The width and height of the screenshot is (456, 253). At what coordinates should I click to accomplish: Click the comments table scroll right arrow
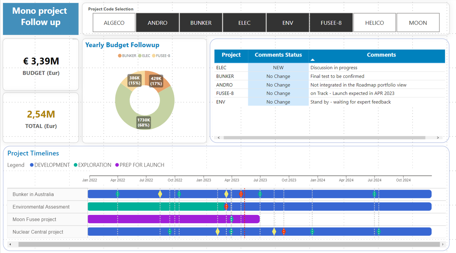tap(438, 138)
